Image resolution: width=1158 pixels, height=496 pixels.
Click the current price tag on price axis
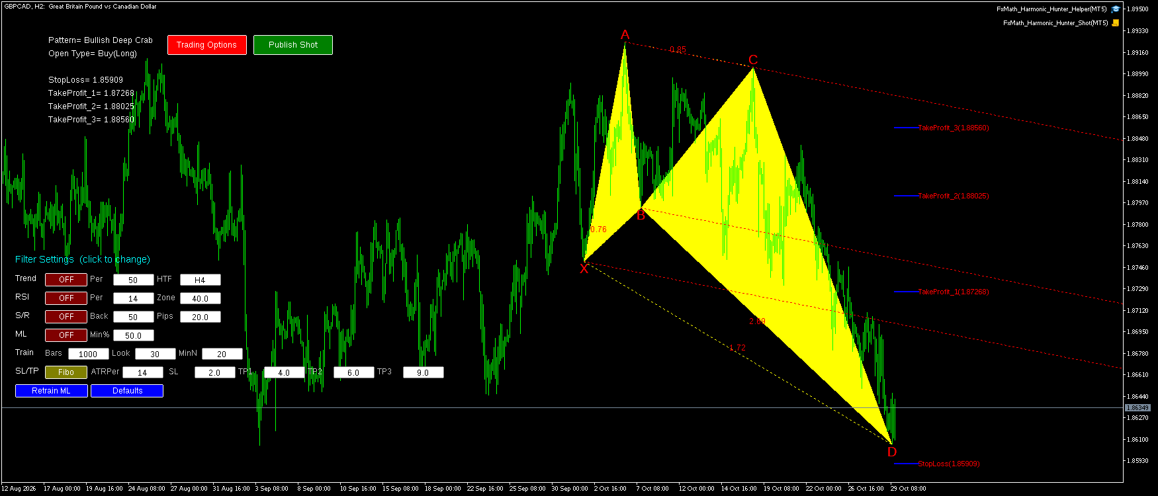[1137, 408]
